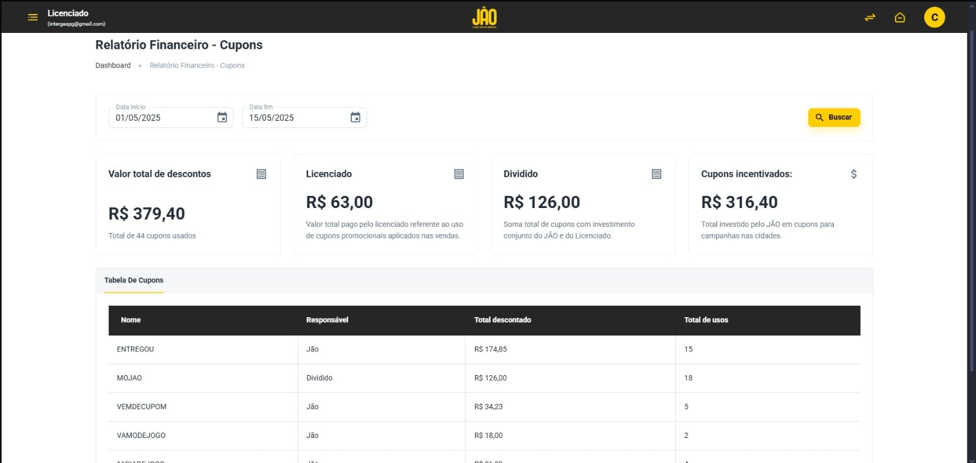This screenshot has height=463, width=976.
Task: Open the user avatar C menu
Action: pyautogui.click(x=934, y=18)
